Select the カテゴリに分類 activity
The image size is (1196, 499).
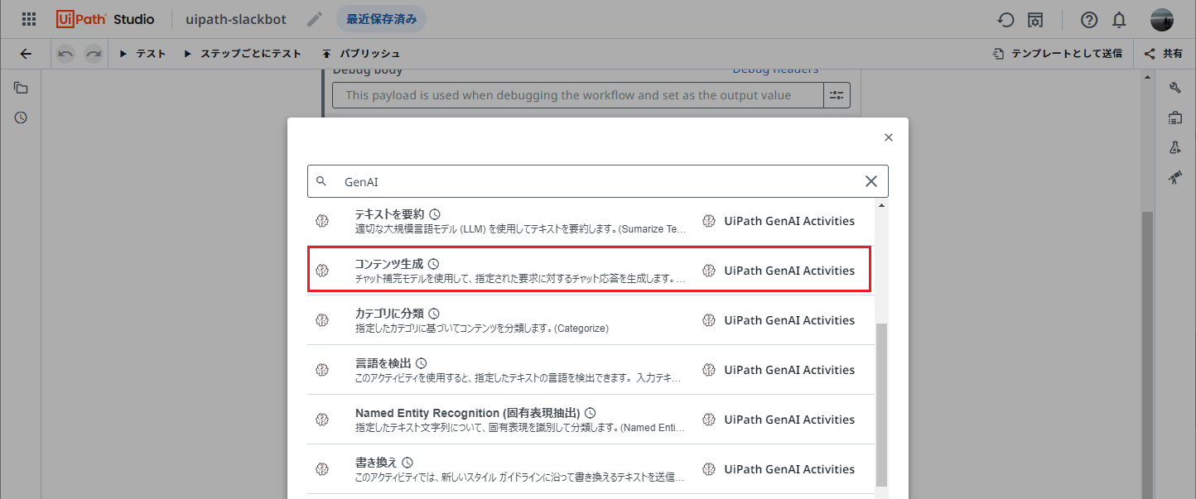[589, 320]
